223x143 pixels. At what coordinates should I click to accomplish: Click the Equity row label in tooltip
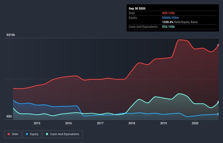(133, 18)
